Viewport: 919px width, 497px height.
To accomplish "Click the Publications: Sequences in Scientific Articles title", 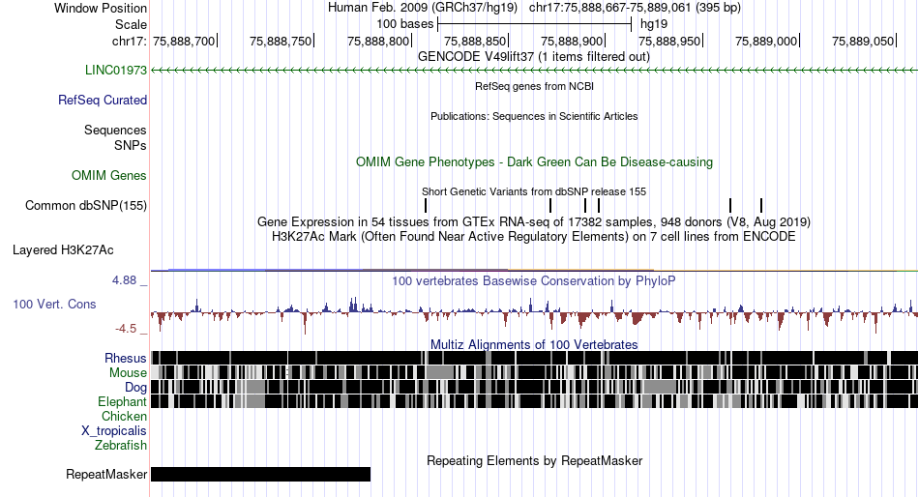I will (534, 116).
